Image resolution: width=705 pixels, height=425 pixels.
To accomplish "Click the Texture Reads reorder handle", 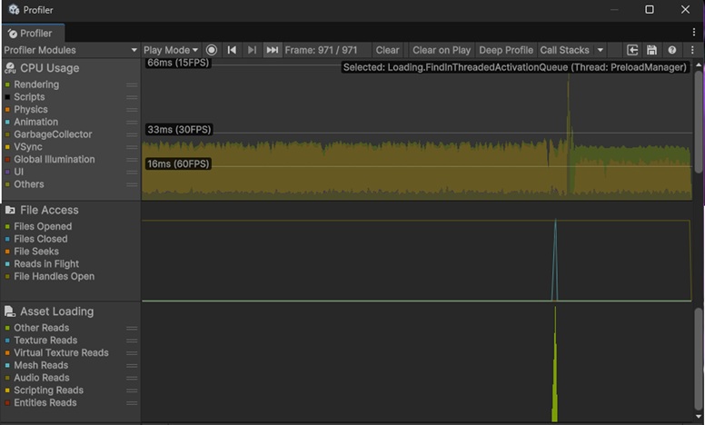I will coord(132,341).
